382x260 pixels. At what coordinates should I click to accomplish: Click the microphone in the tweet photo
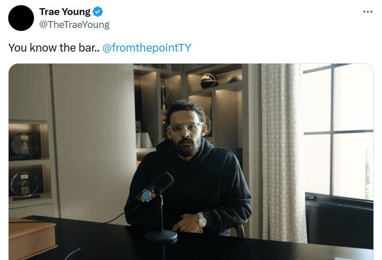(x=155, y=187)
